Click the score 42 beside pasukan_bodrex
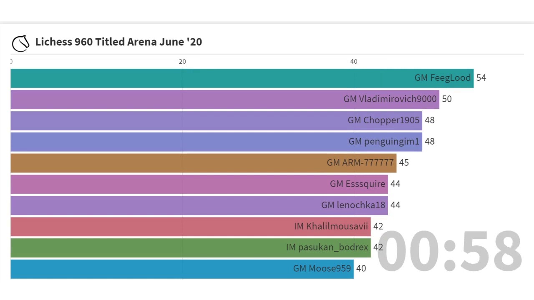This screenshot has width=534, height=300. (378, 247)
